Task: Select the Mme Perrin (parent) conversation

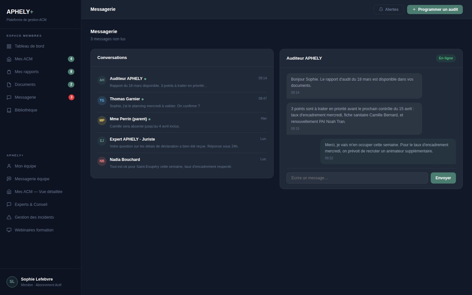Action: point(182,123)
